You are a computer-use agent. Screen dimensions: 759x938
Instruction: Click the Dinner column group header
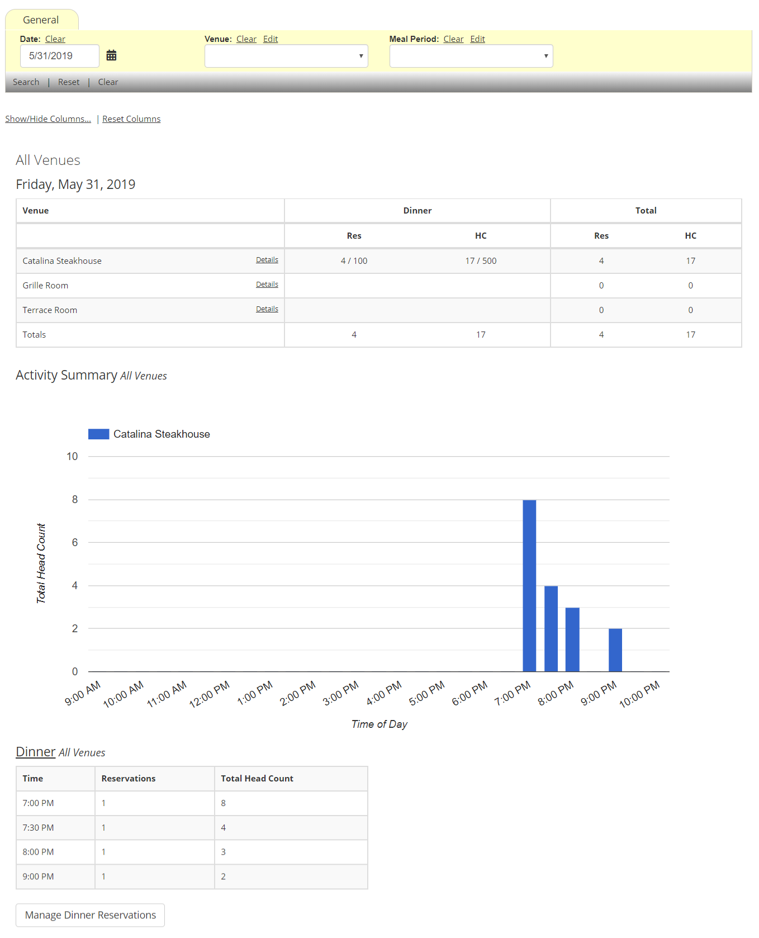click(418, 211)
